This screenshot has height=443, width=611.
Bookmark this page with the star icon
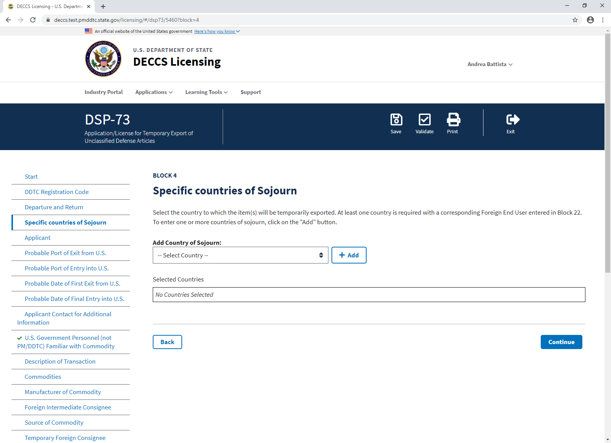pos(575,20)
